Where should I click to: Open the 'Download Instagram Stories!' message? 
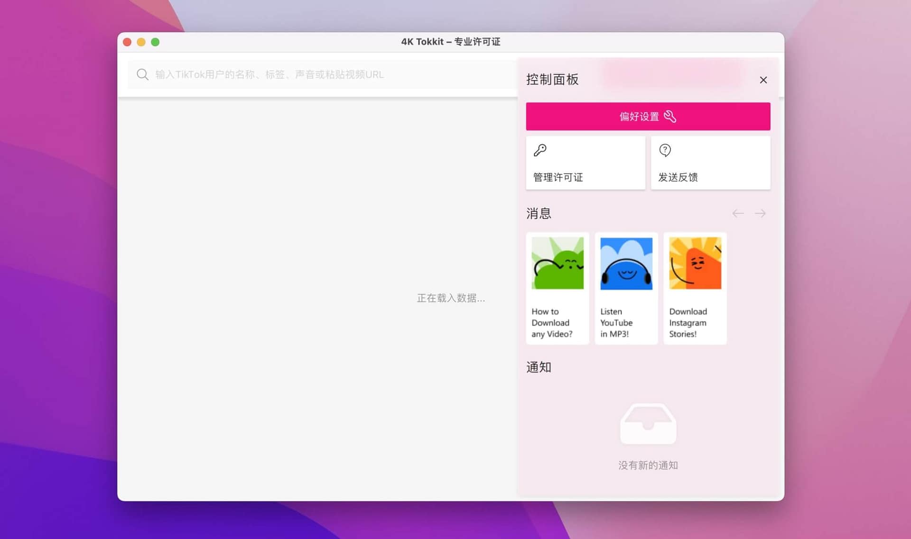695,287
